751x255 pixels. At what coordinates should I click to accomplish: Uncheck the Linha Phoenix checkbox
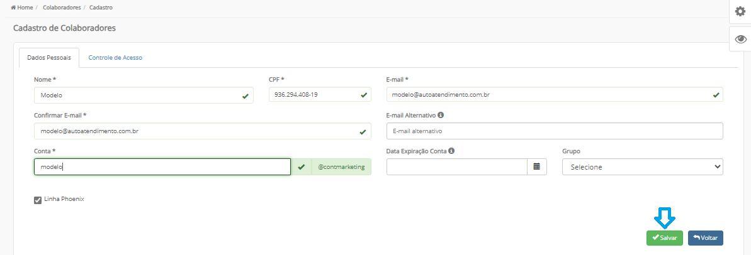38,200
